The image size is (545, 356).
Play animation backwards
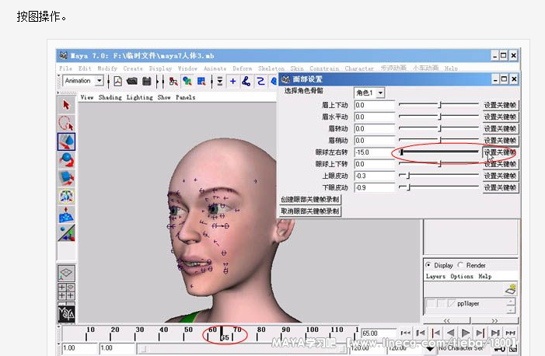point(450,333)
